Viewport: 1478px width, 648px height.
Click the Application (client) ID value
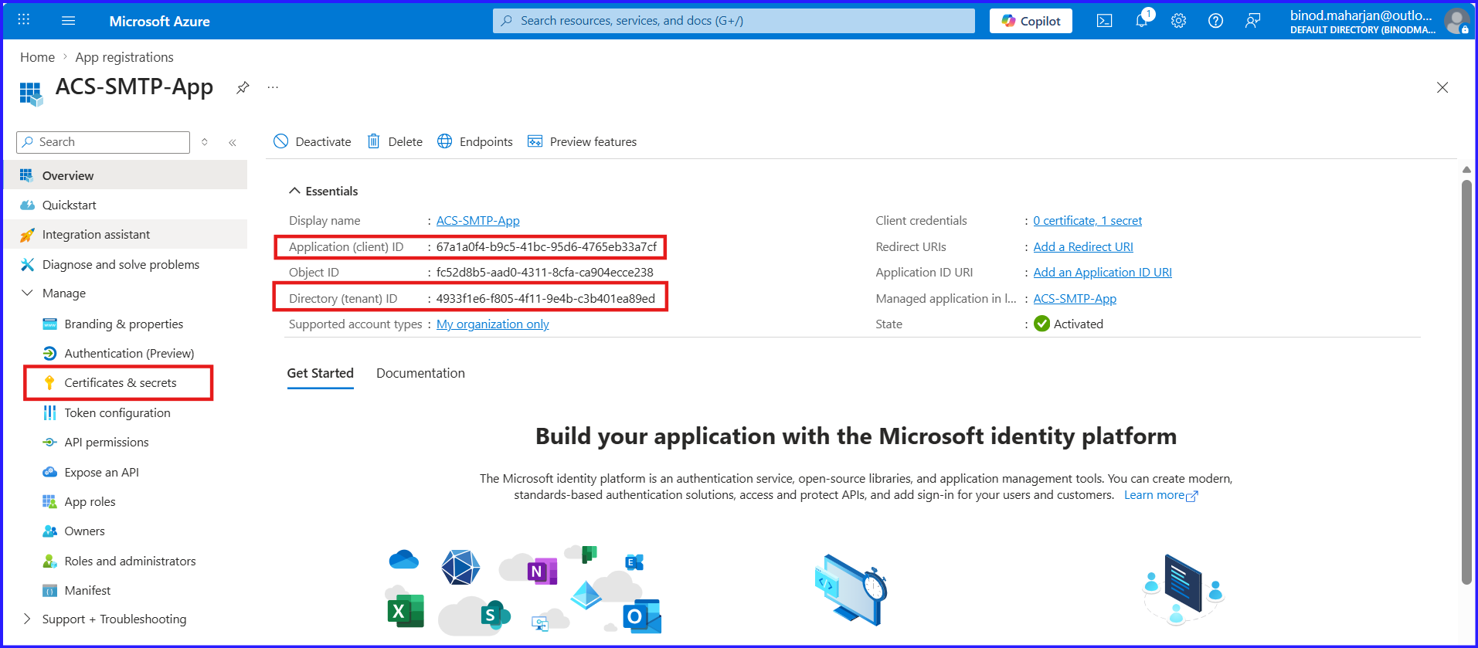(x=546, y=246)
